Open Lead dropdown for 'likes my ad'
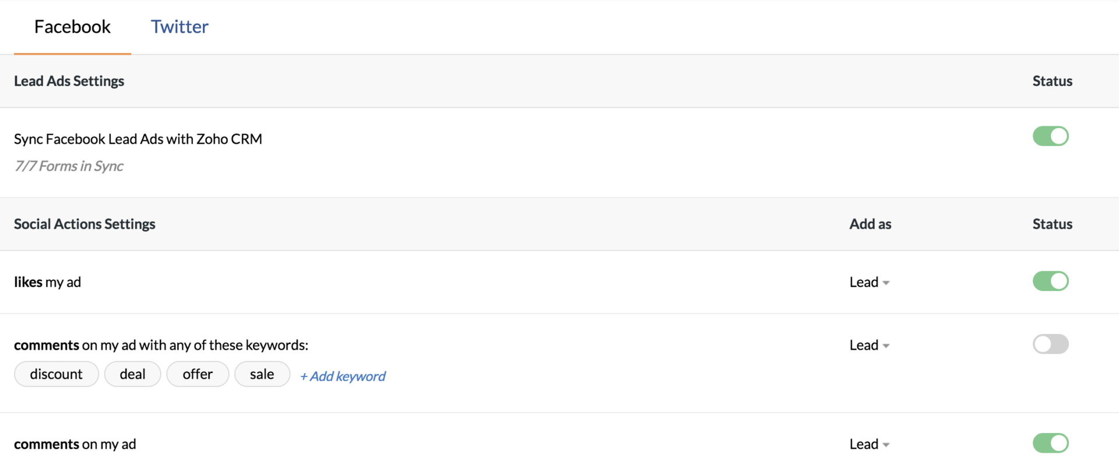This screenshot has height=469, width=1119. [869, 282]
